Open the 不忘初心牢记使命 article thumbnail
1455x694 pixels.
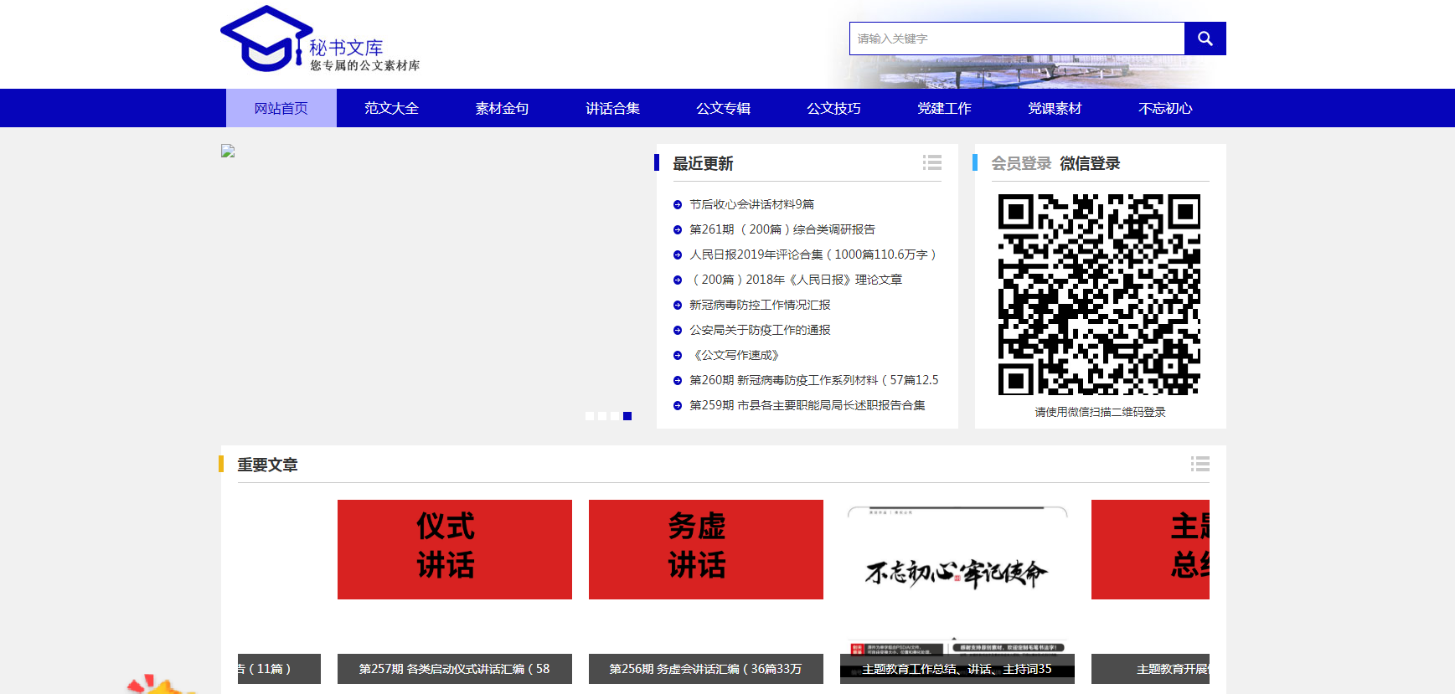(x=957, y=573)
